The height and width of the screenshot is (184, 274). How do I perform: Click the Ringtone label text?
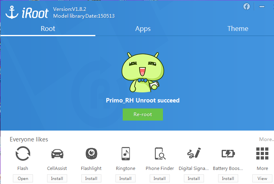[x=126, y=168]
